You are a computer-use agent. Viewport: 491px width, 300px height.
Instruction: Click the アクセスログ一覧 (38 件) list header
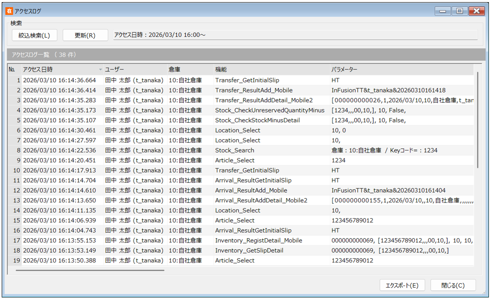[246, 55]
